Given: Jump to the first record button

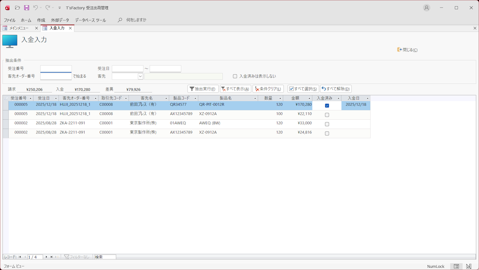Looking at the screenshot, I should coord(20,257).
